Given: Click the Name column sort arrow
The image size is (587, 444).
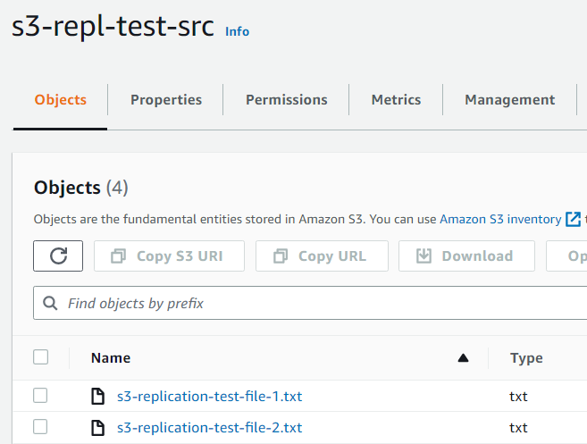Looking at the screenshot, I should (x=463, y=358).
